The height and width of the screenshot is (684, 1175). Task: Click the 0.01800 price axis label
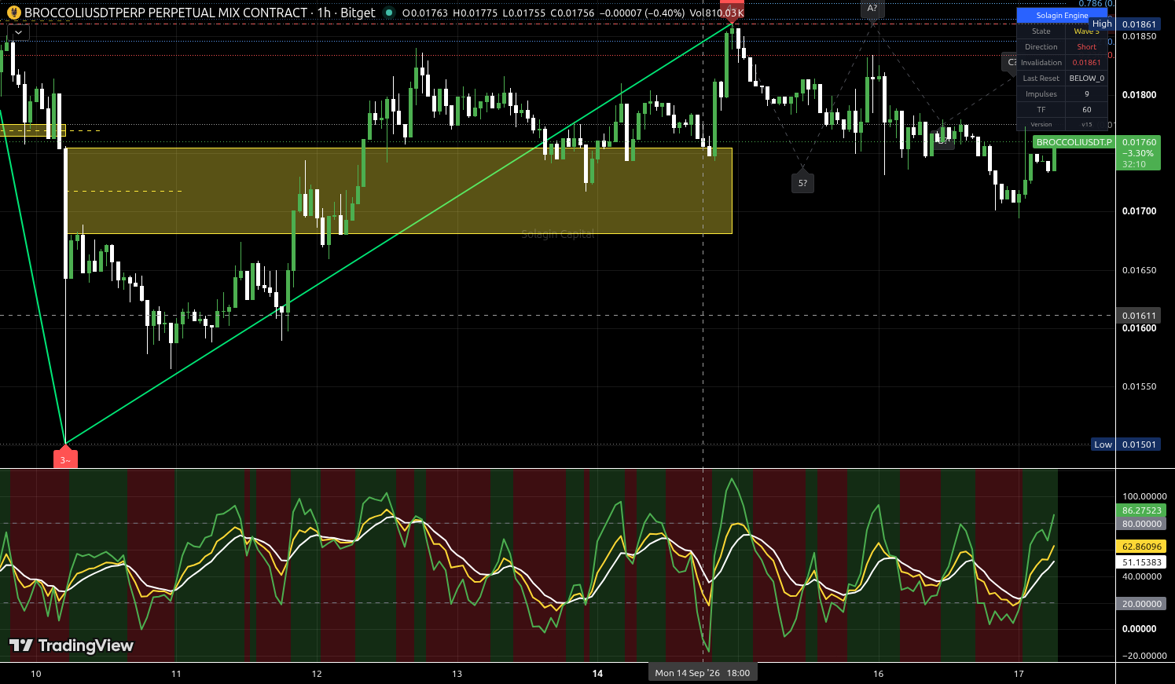[1139, 95]
